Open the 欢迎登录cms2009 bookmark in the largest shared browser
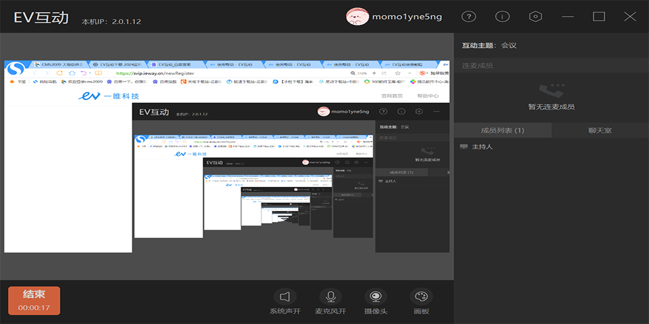Screen dimensions: 649x324 (82, 82)
